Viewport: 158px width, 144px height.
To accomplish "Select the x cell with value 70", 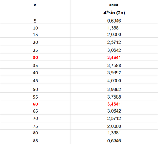I will pyautogui.click(x=35, y=119).
